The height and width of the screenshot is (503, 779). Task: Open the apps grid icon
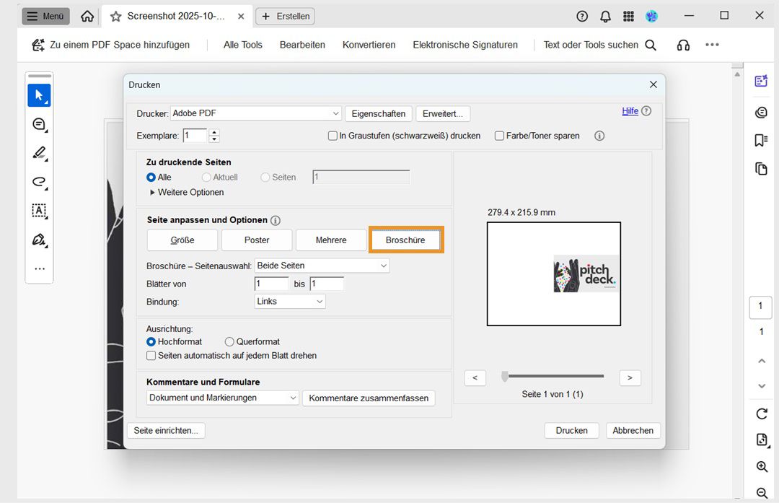(628, 17)
